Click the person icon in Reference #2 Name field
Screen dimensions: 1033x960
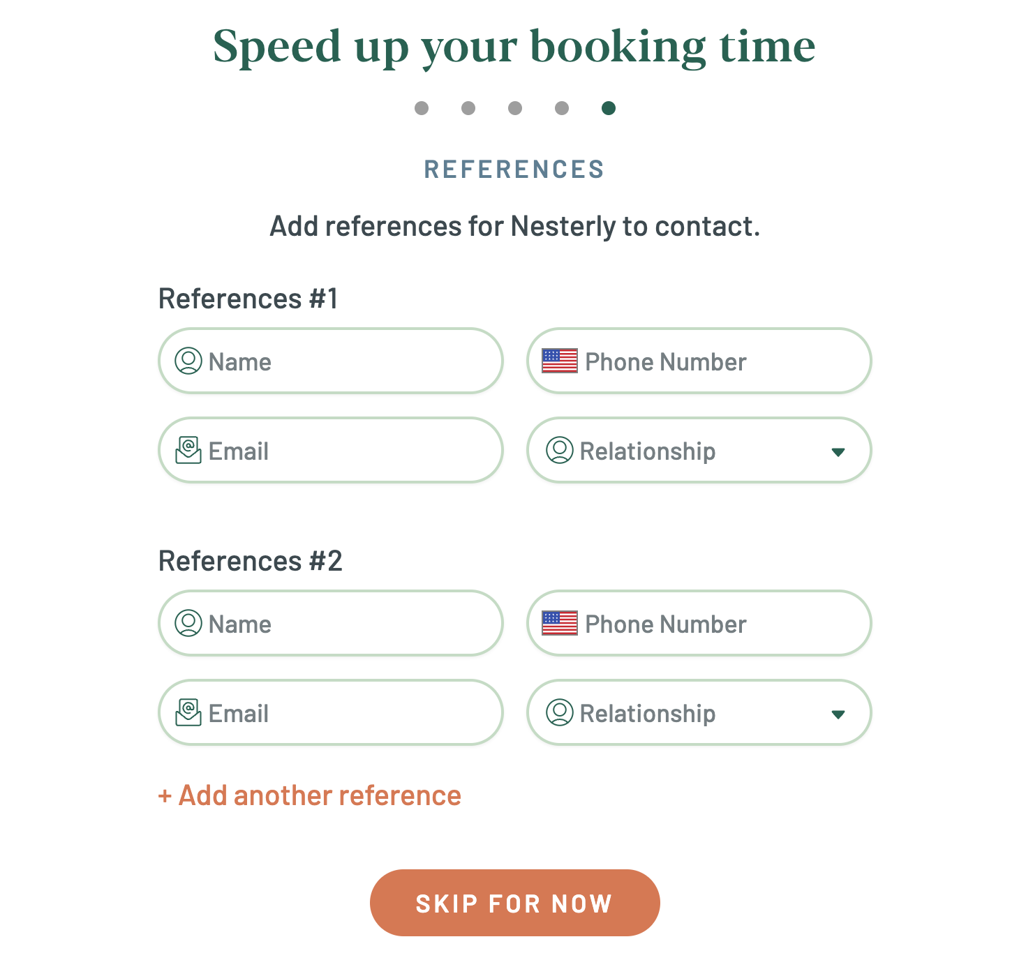click(188, 624)
